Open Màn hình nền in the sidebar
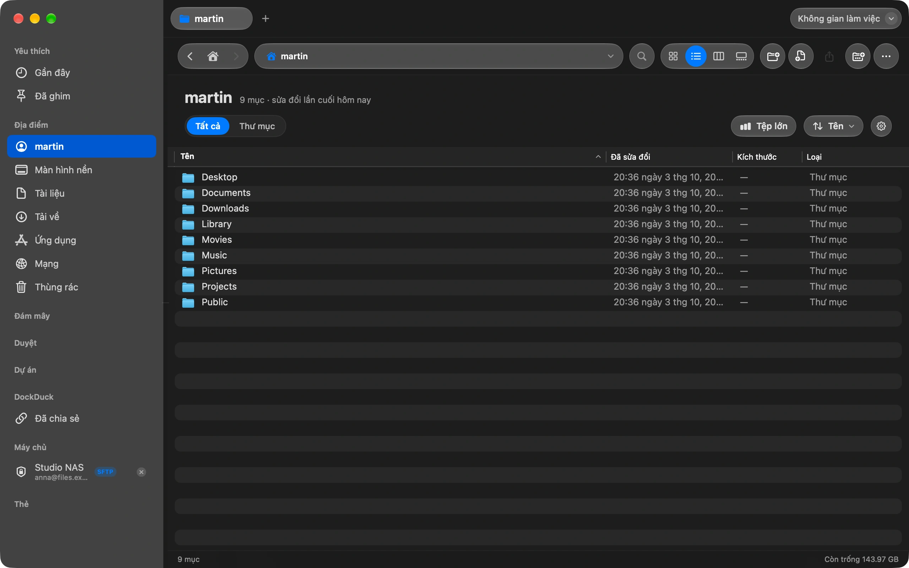Screen dimensions: 909x568 (x=82, y=170)
